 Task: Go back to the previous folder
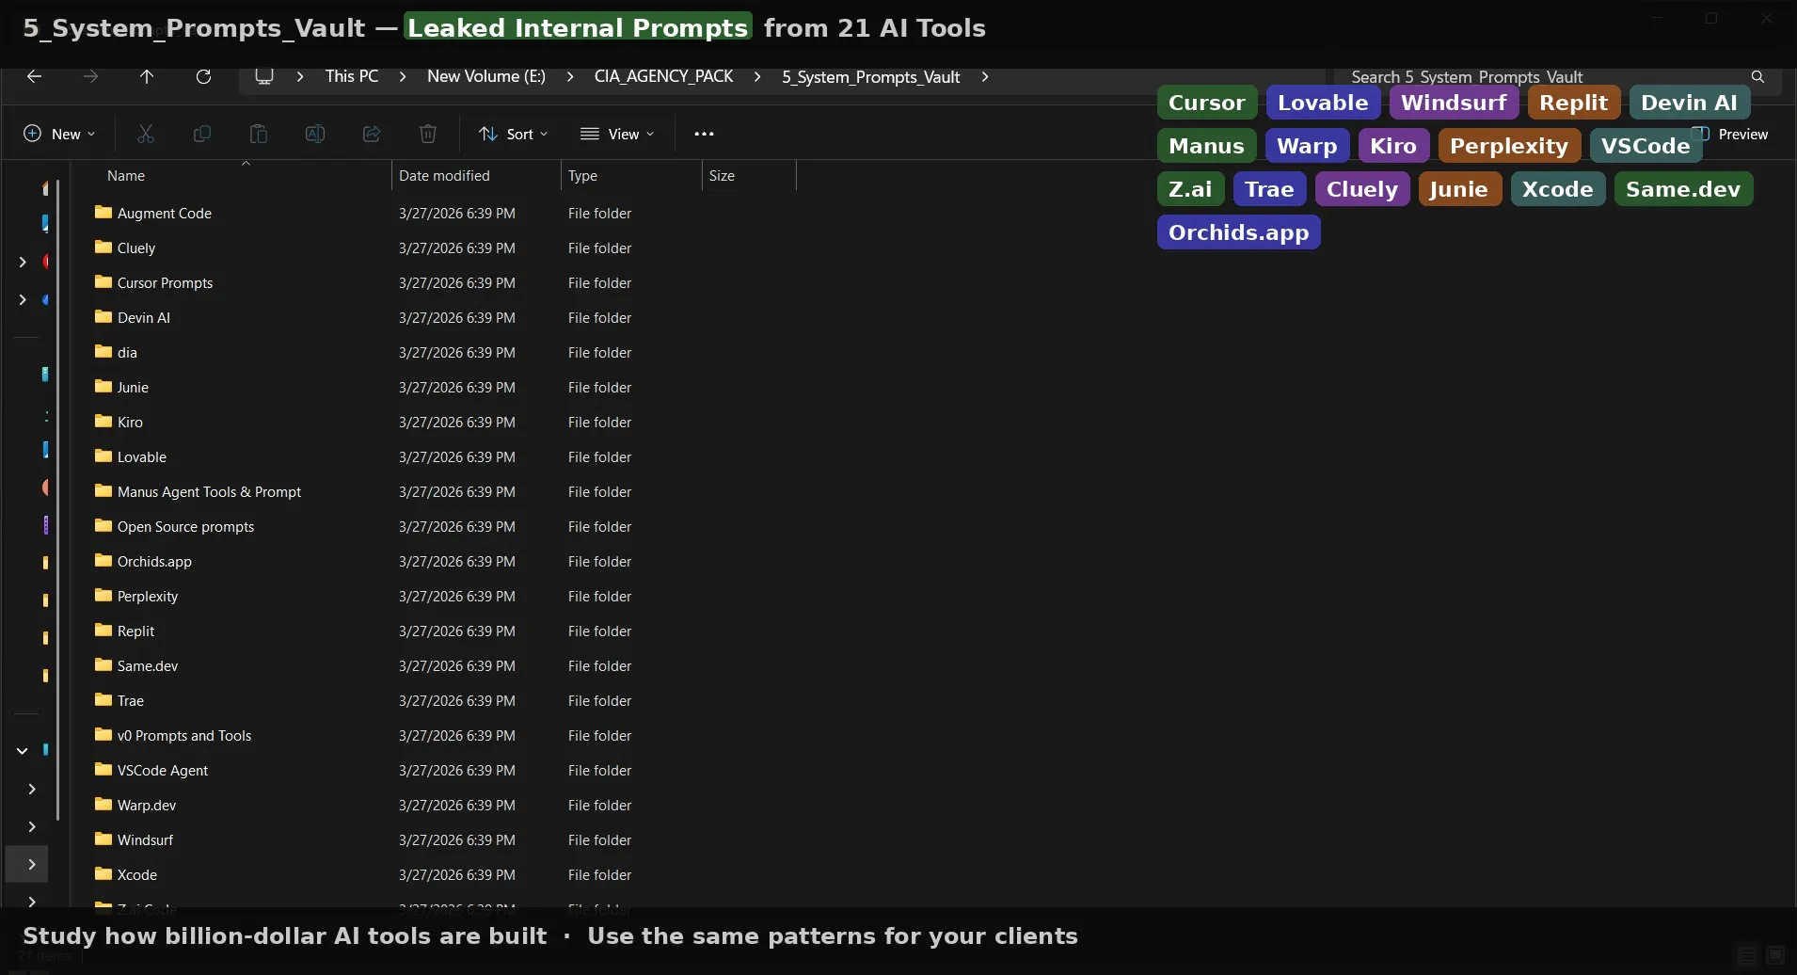point(35,77)
